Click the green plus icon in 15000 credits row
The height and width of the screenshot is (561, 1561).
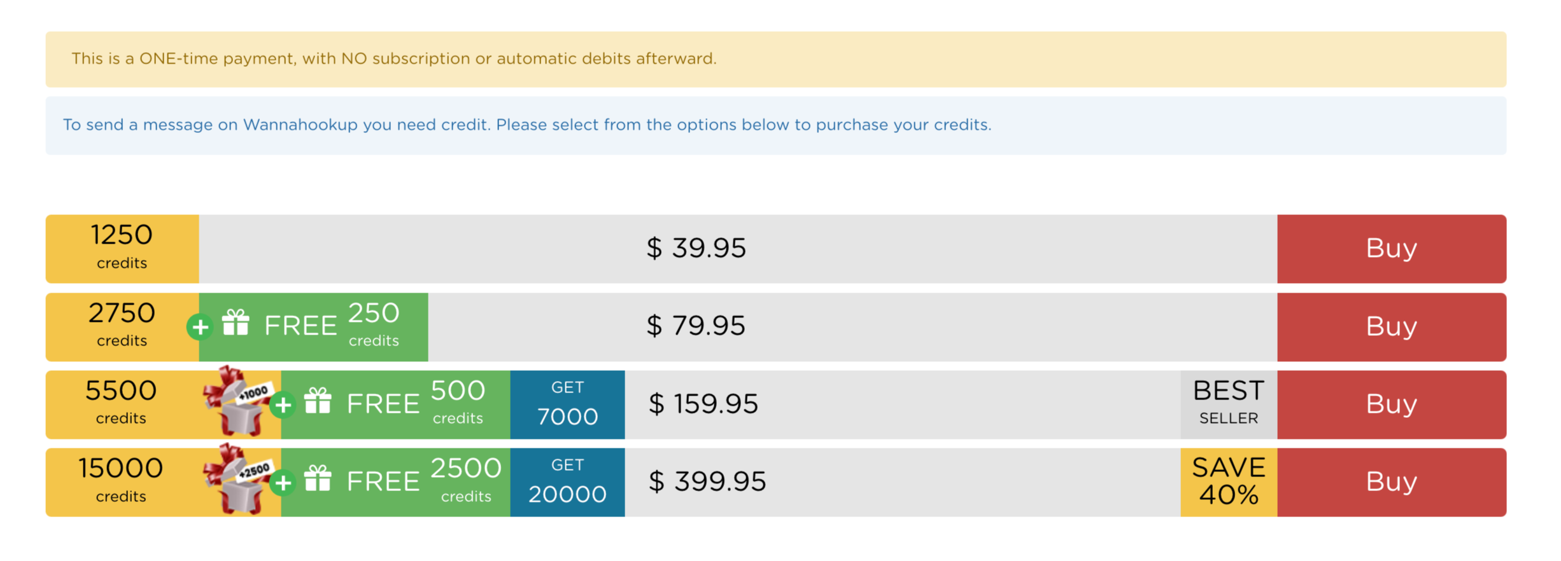click(x=283, y=483)
